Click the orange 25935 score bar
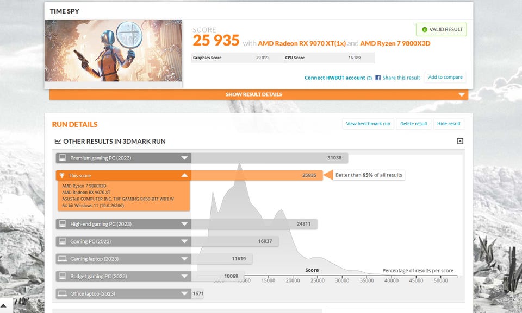 [257, 175]
